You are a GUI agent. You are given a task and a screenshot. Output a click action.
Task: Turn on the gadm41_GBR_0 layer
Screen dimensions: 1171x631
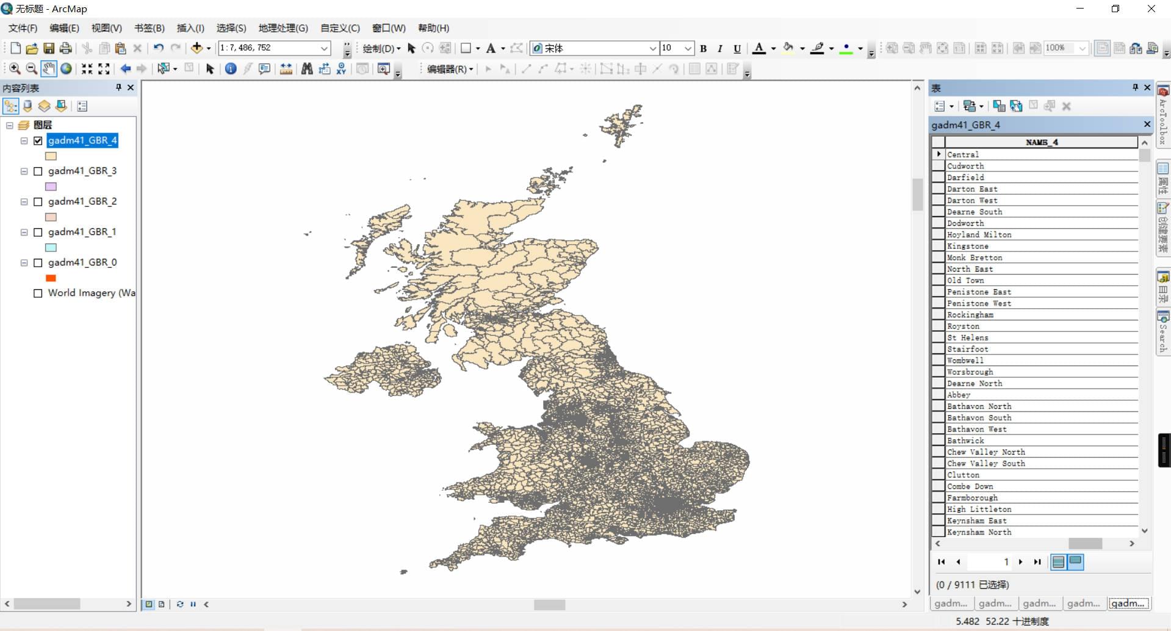click(38, 262)
